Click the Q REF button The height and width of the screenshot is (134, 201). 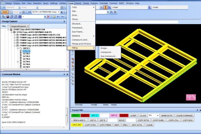pyautogui.click(x=133, y=116)
